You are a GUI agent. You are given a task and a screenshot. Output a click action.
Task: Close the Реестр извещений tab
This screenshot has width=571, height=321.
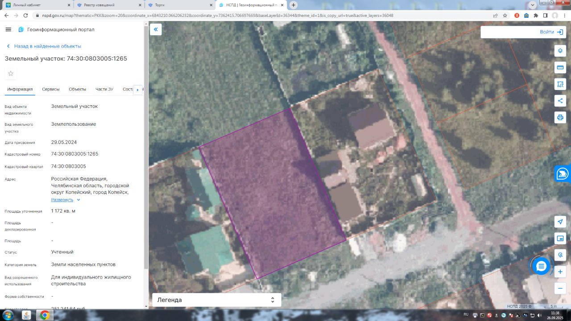point(139,5)
